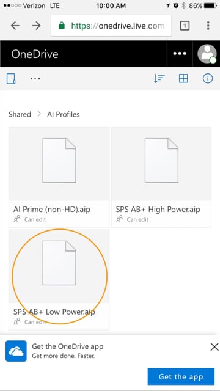This screenshot has height=391, width=220.
Task: Open the browser three-dot vertical menu
Action: click(208, 26)
